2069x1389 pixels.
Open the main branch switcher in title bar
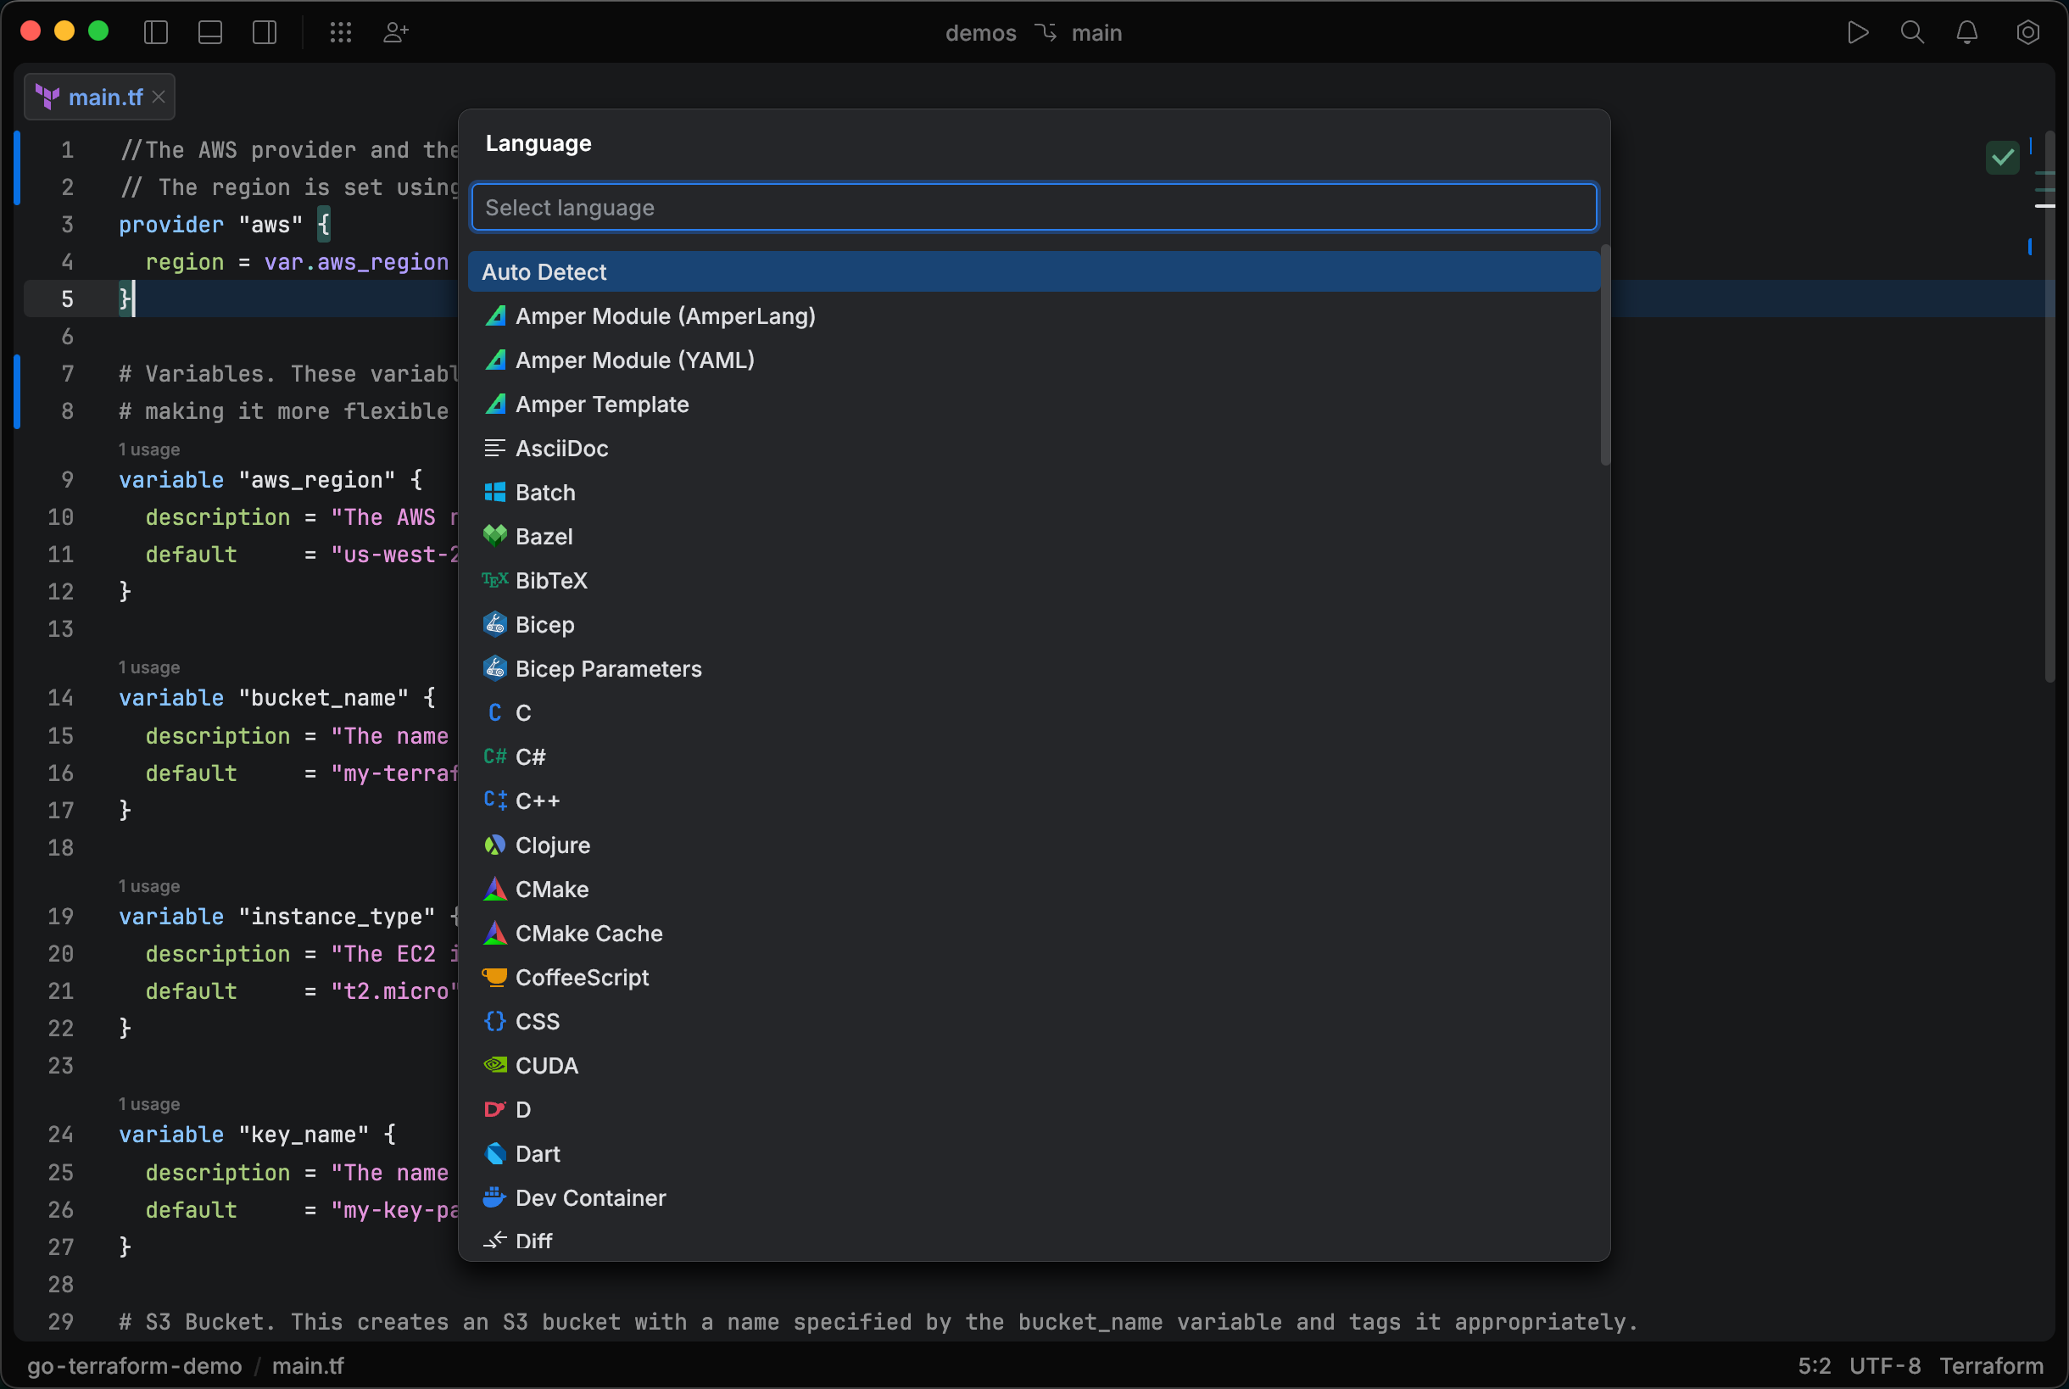pyautogui.click(x=1096, y=33)
